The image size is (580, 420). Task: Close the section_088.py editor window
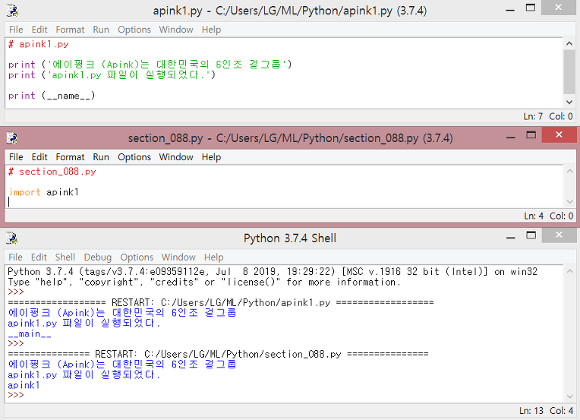[559, 134]
